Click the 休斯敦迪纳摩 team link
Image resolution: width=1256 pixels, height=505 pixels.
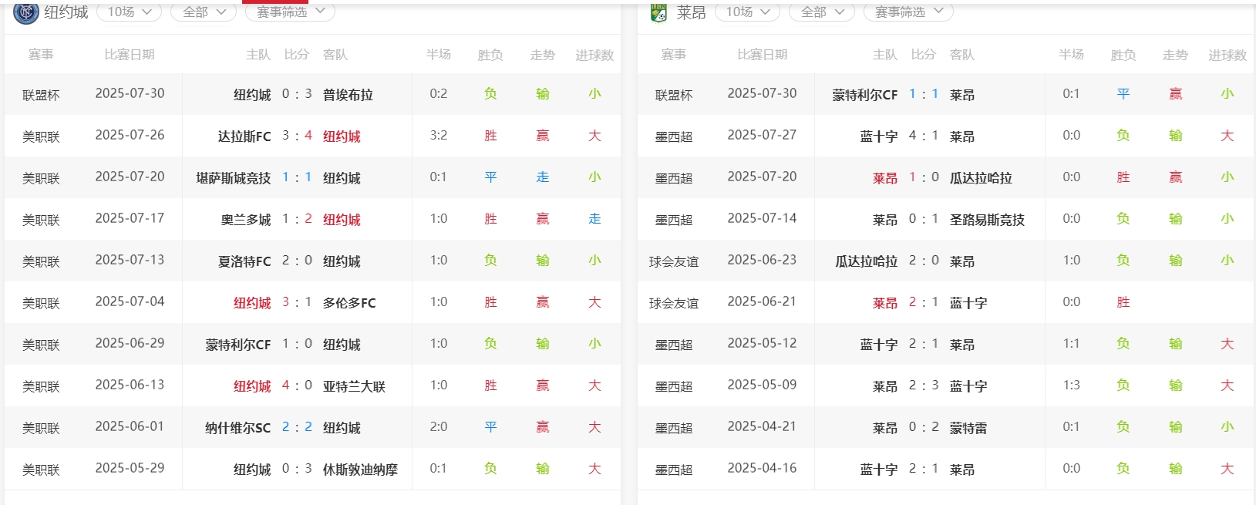tap(360, 470)
